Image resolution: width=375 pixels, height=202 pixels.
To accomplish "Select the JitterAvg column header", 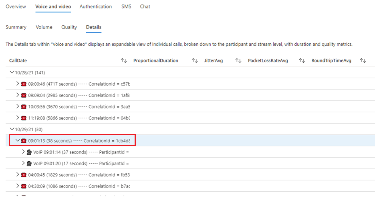I will [213, 61].
